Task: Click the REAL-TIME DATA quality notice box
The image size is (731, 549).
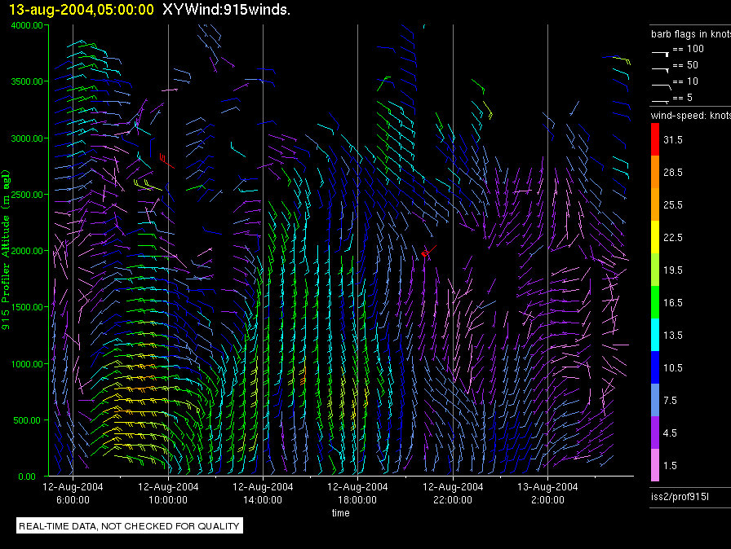Action: (x=130, y=526)
